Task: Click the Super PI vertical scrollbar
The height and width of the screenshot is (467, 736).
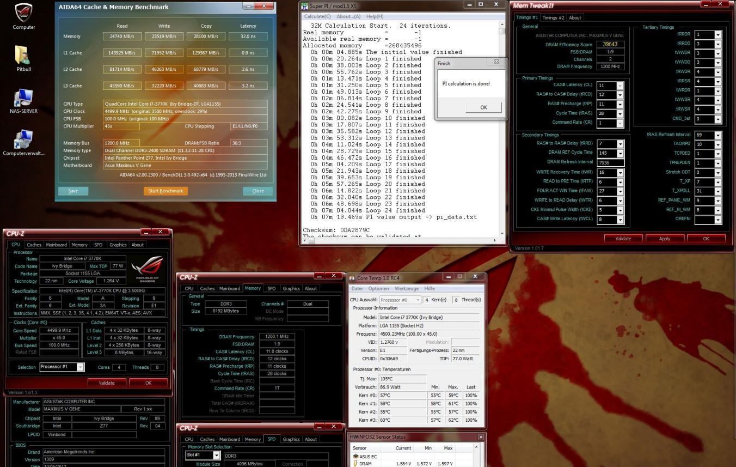Action: 502,128
